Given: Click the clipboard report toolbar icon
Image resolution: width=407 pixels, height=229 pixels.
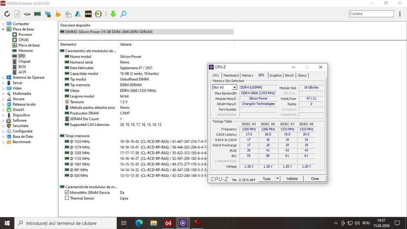Looking at the screenshot, I should (68, 14).
